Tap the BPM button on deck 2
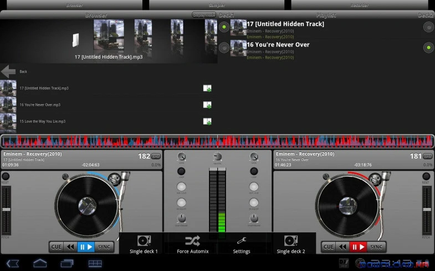Screen dimensions: 435x271 (428, 157)
